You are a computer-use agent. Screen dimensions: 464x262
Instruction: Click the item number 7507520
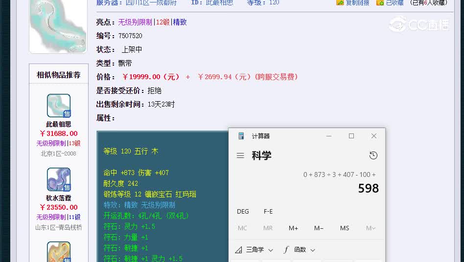click(130, 36)
